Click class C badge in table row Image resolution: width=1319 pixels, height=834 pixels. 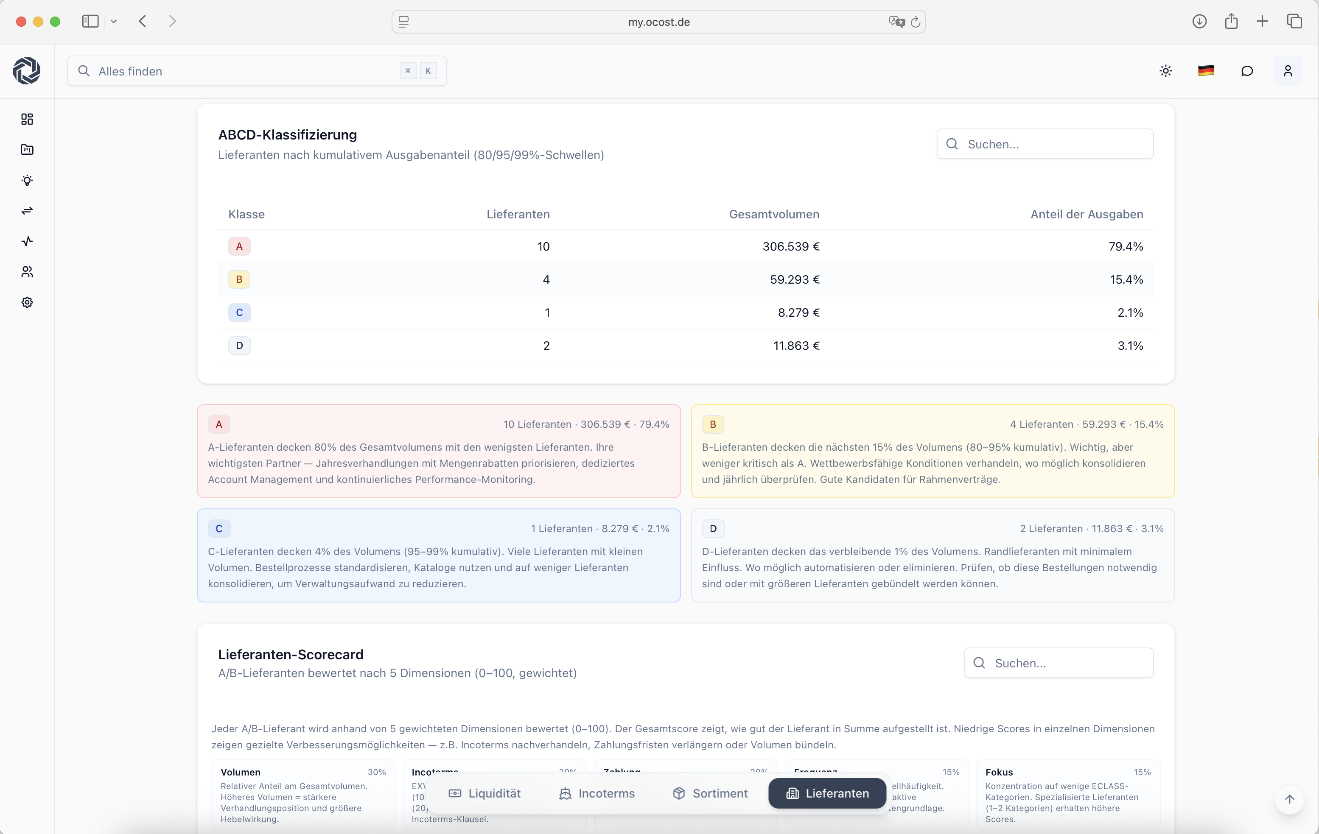click(x=239, y=312)
